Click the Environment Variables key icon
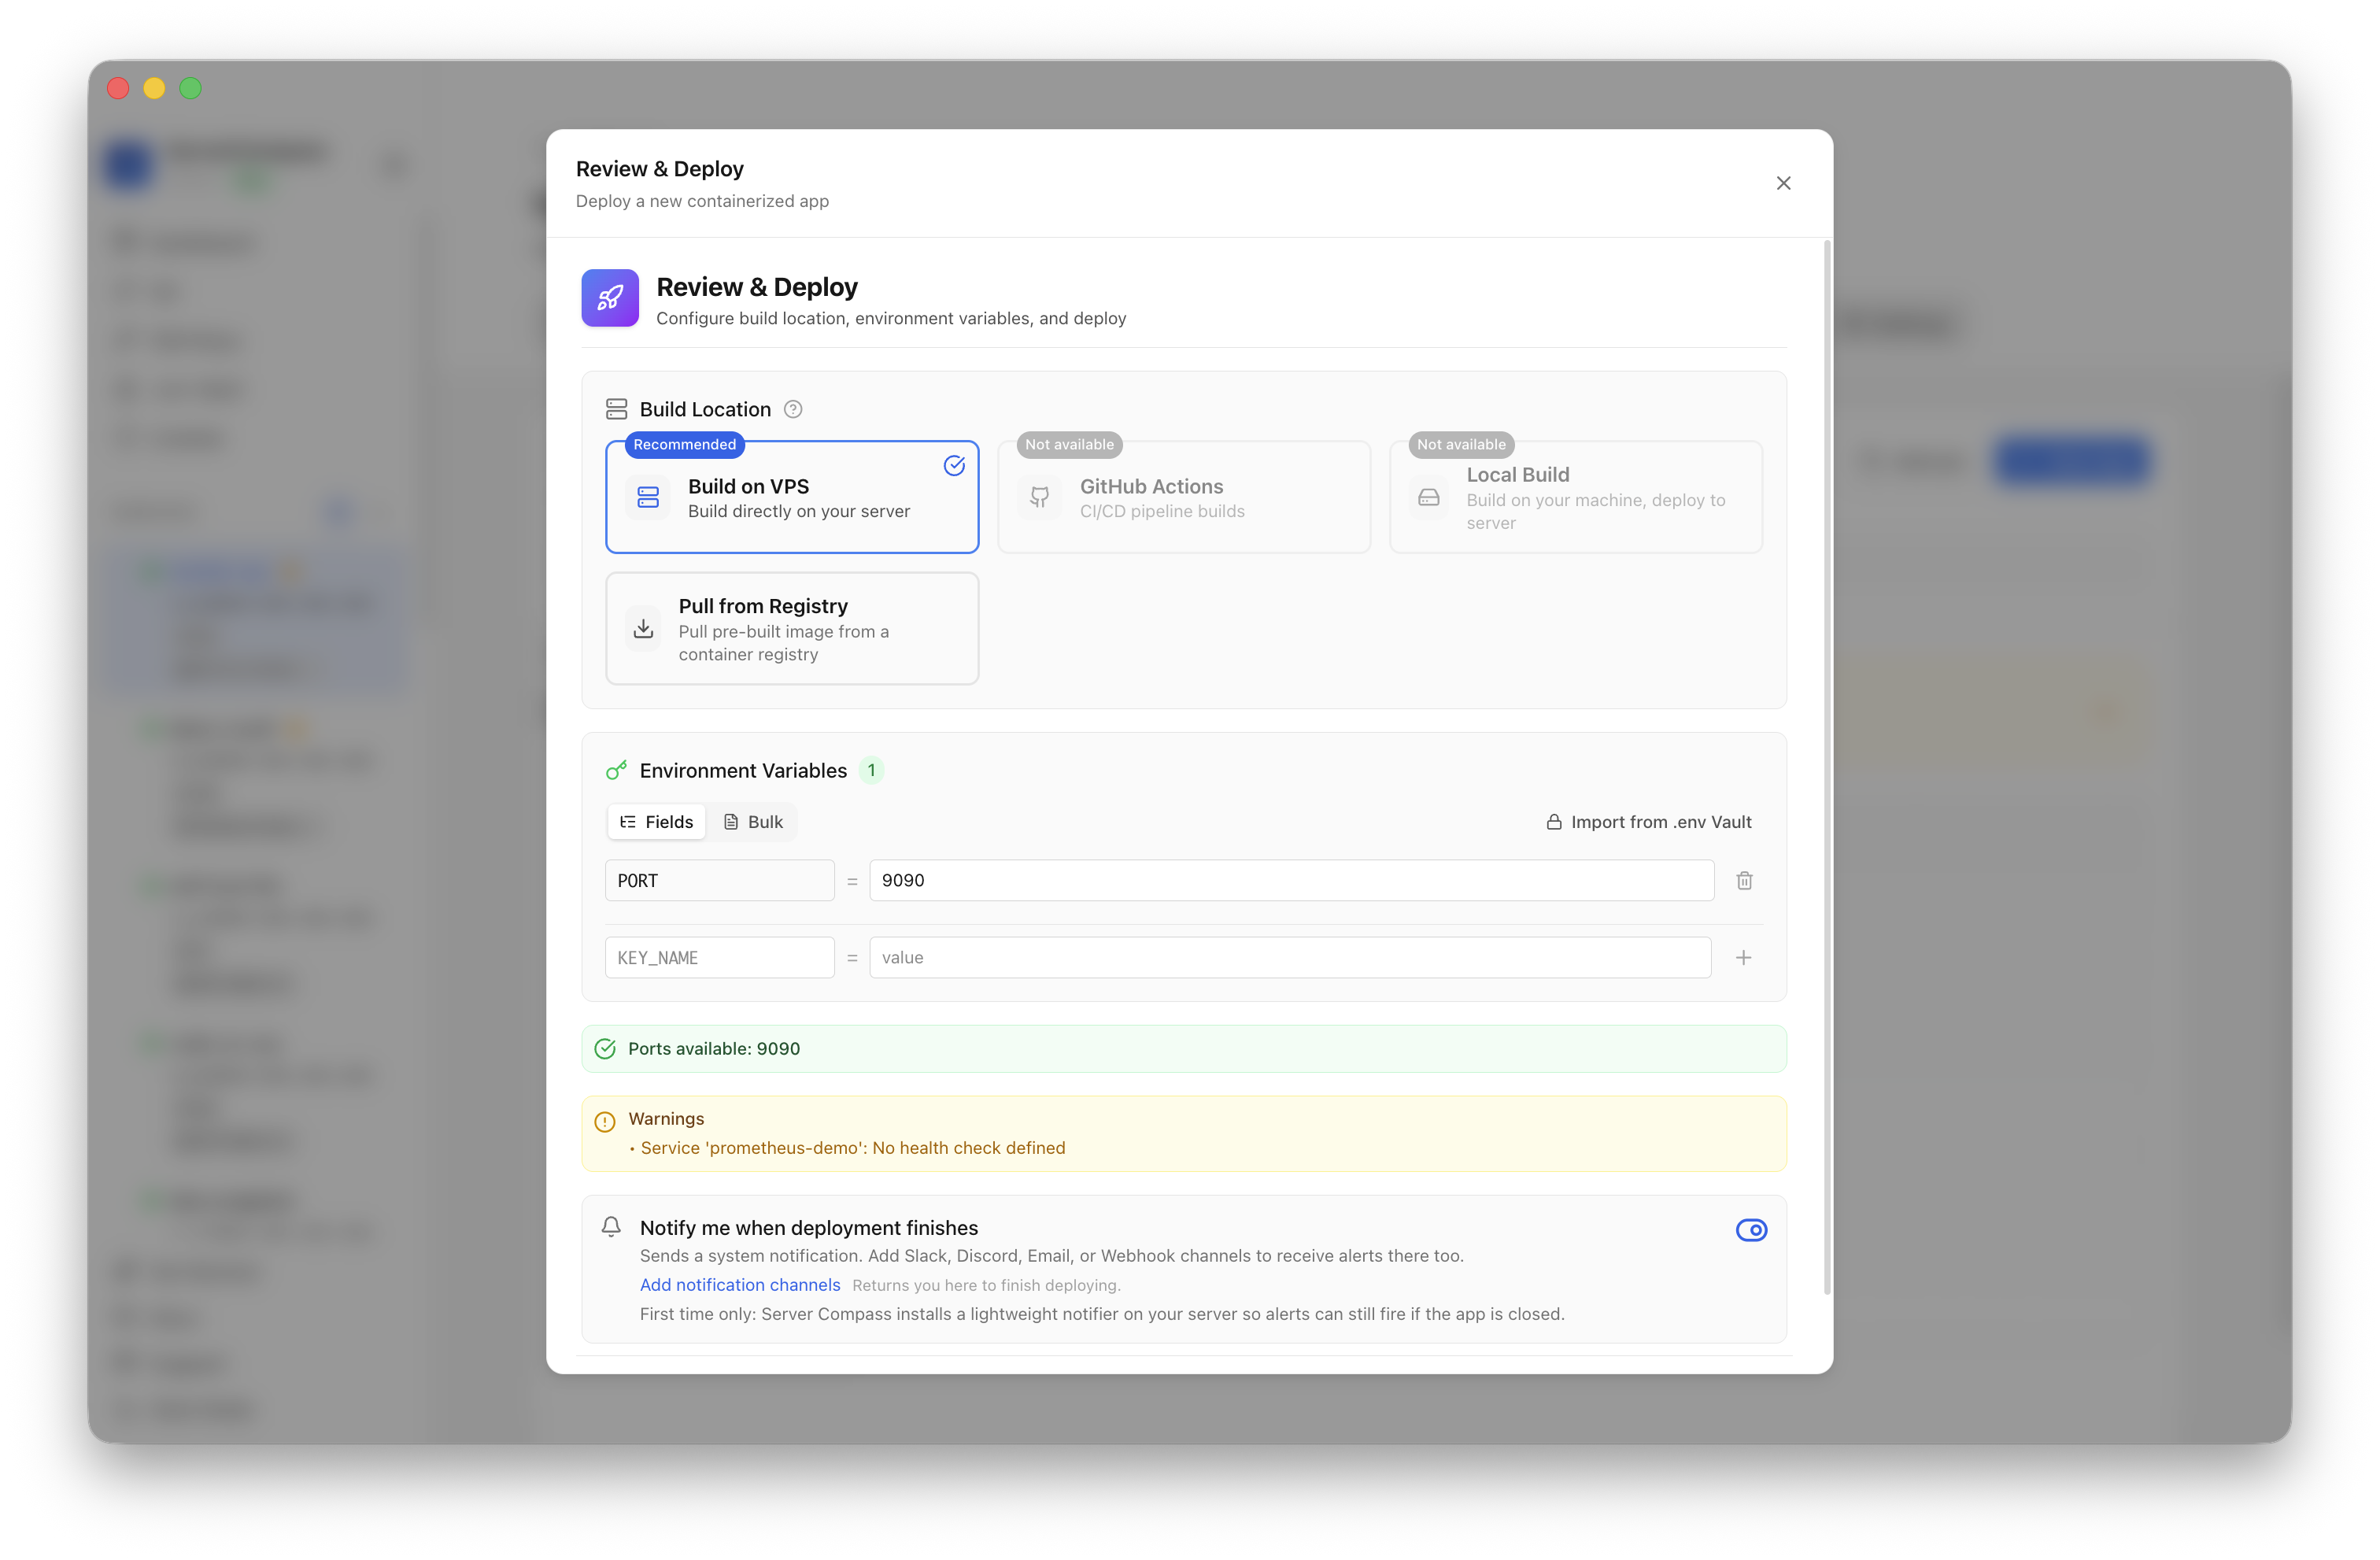 point(616,770)
